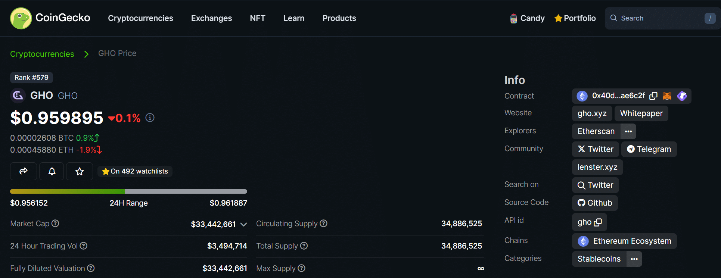
Task: Click the Candy jar icon
Action: (514, 18)
